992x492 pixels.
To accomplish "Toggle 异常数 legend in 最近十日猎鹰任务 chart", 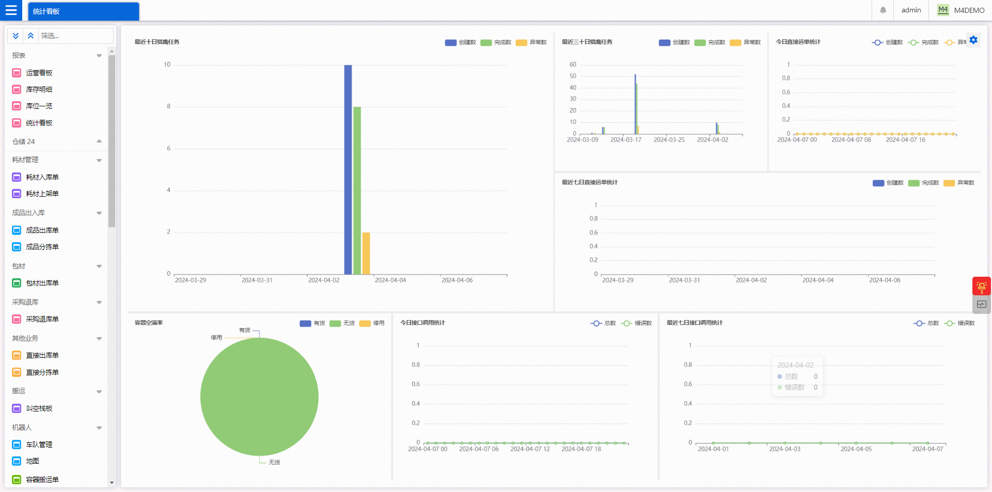I will [x=531, y=42].
